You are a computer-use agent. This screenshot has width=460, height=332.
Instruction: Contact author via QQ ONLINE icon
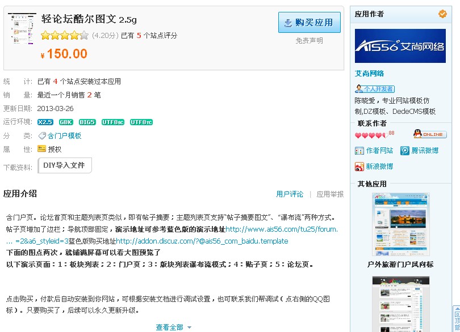(x=430, y=134)
